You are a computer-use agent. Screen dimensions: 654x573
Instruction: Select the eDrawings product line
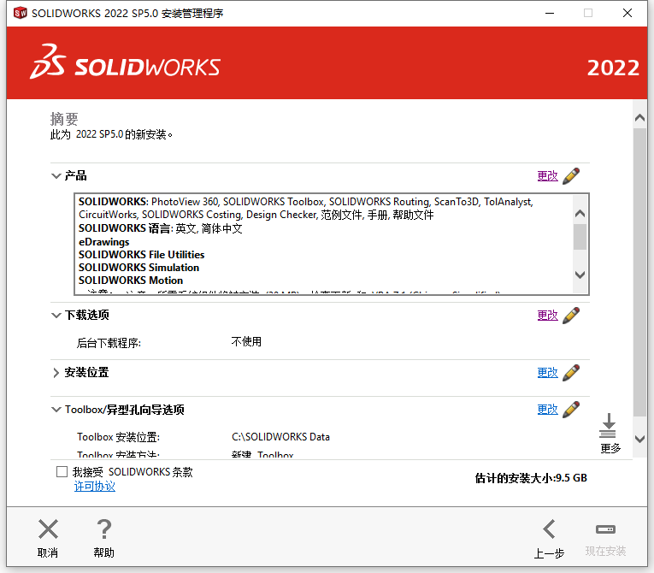click(103, 242)
